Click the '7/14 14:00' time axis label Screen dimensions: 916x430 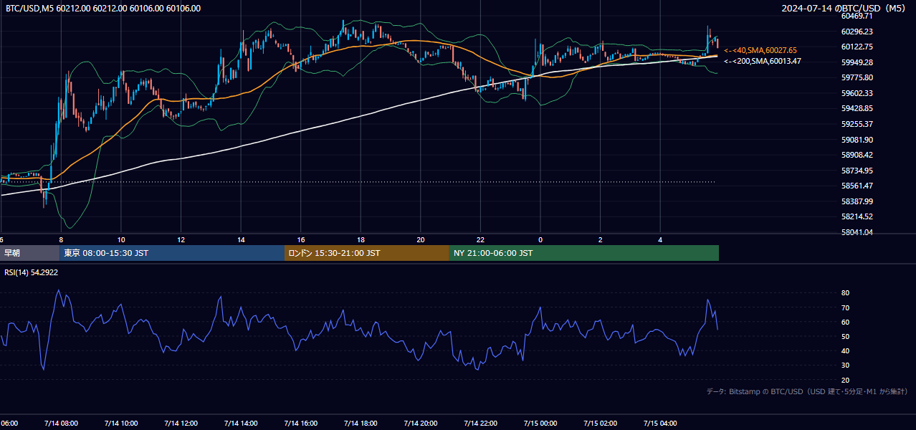[x=240, y=423]
